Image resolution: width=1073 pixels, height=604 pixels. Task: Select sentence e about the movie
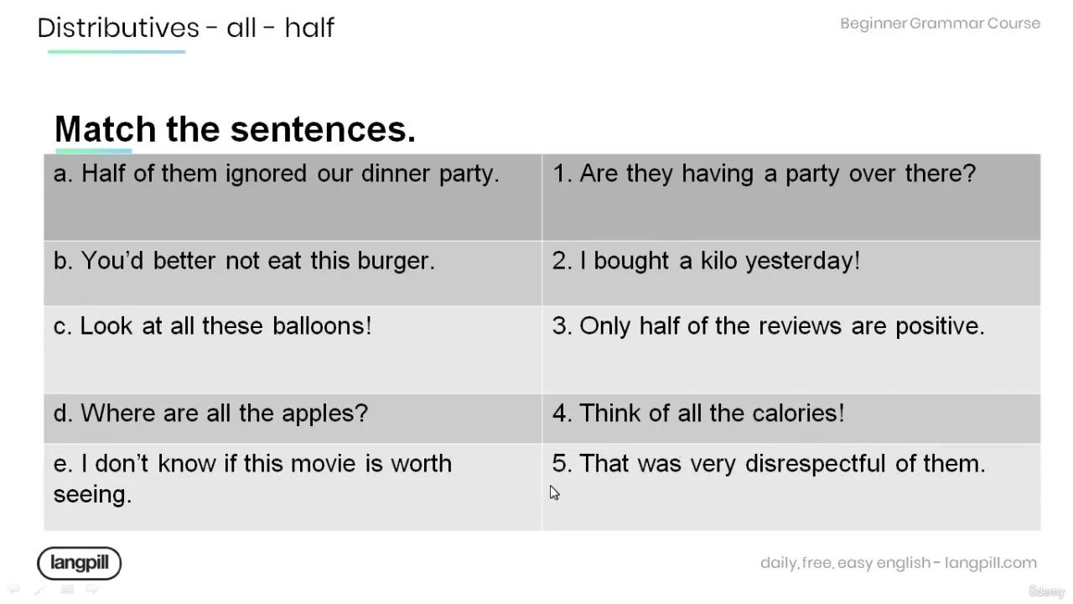point(252,478)
